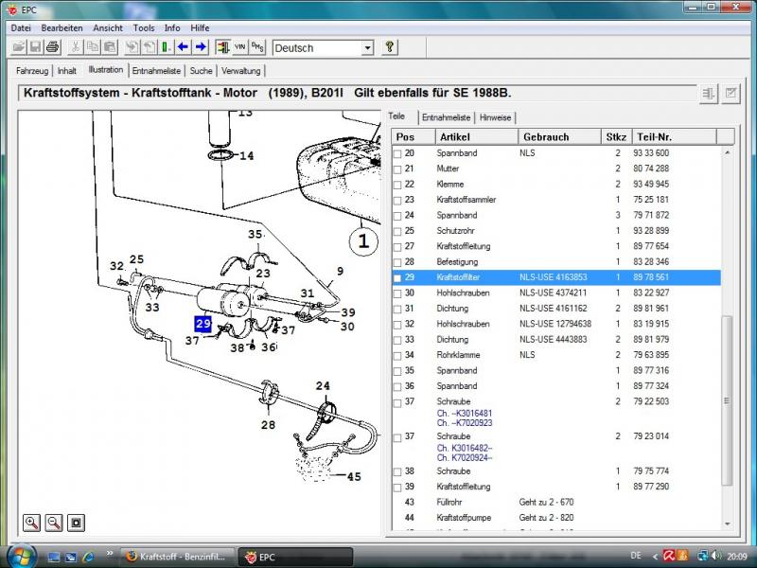Select the Füllrohr row text

[x=449, y=503]
